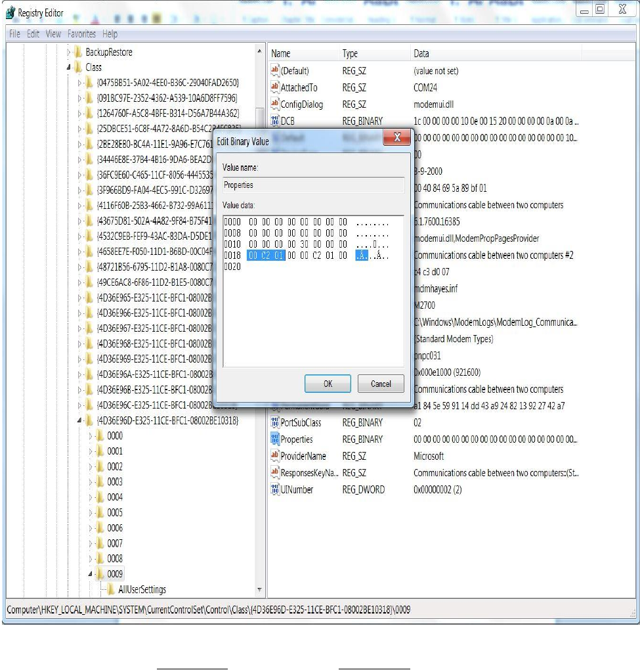This screenshot has height=670, width=640.
Task: Expand the 0006 subkey
Action: pyautogui.click(x=90, y=528)
